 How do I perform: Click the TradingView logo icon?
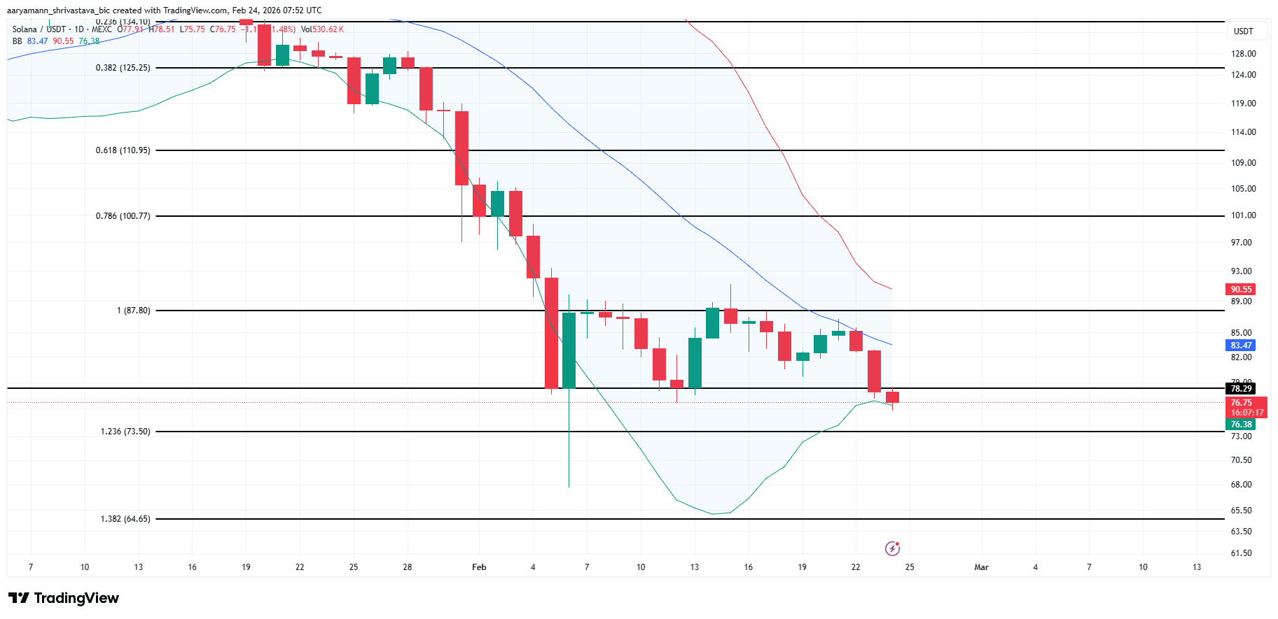(x=19, y=598)
